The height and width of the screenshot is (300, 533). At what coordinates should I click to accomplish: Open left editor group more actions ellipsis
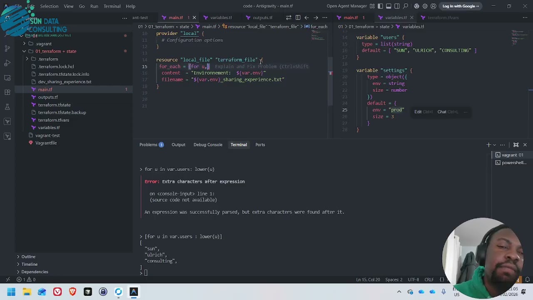(x=325, y=18)
